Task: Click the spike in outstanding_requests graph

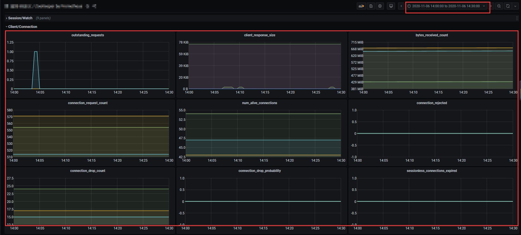Action: point(36,70)
